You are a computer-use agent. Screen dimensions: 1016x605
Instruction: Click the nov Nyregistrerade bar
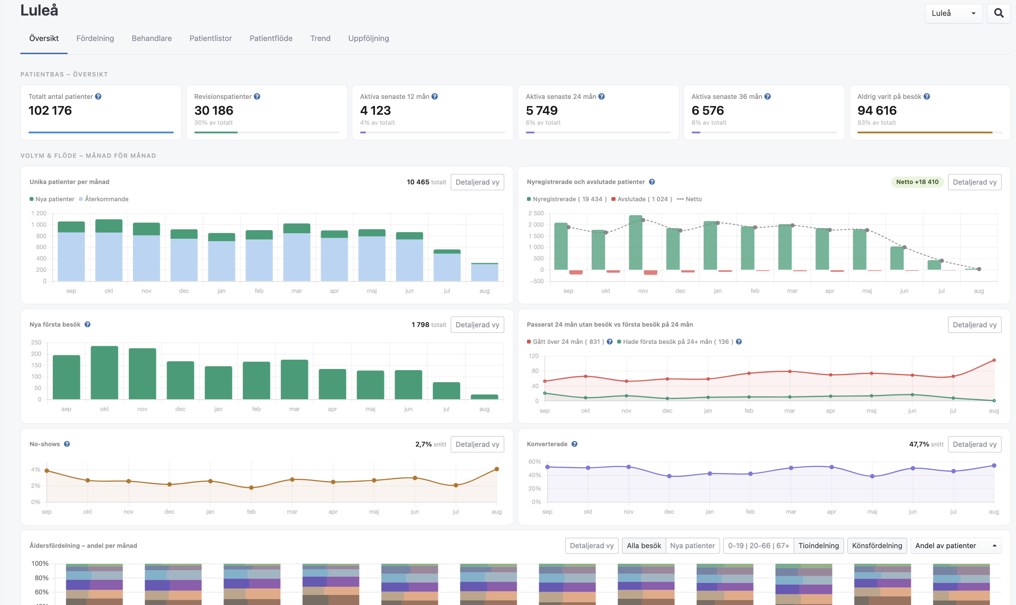pyautogui.click(x=636, y=243)
